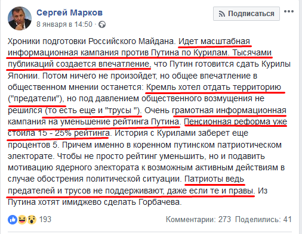Open post timestamp 8 января в 14:50
The width and height of the screenshot is (302, 234).
click(x=64, y=24)
